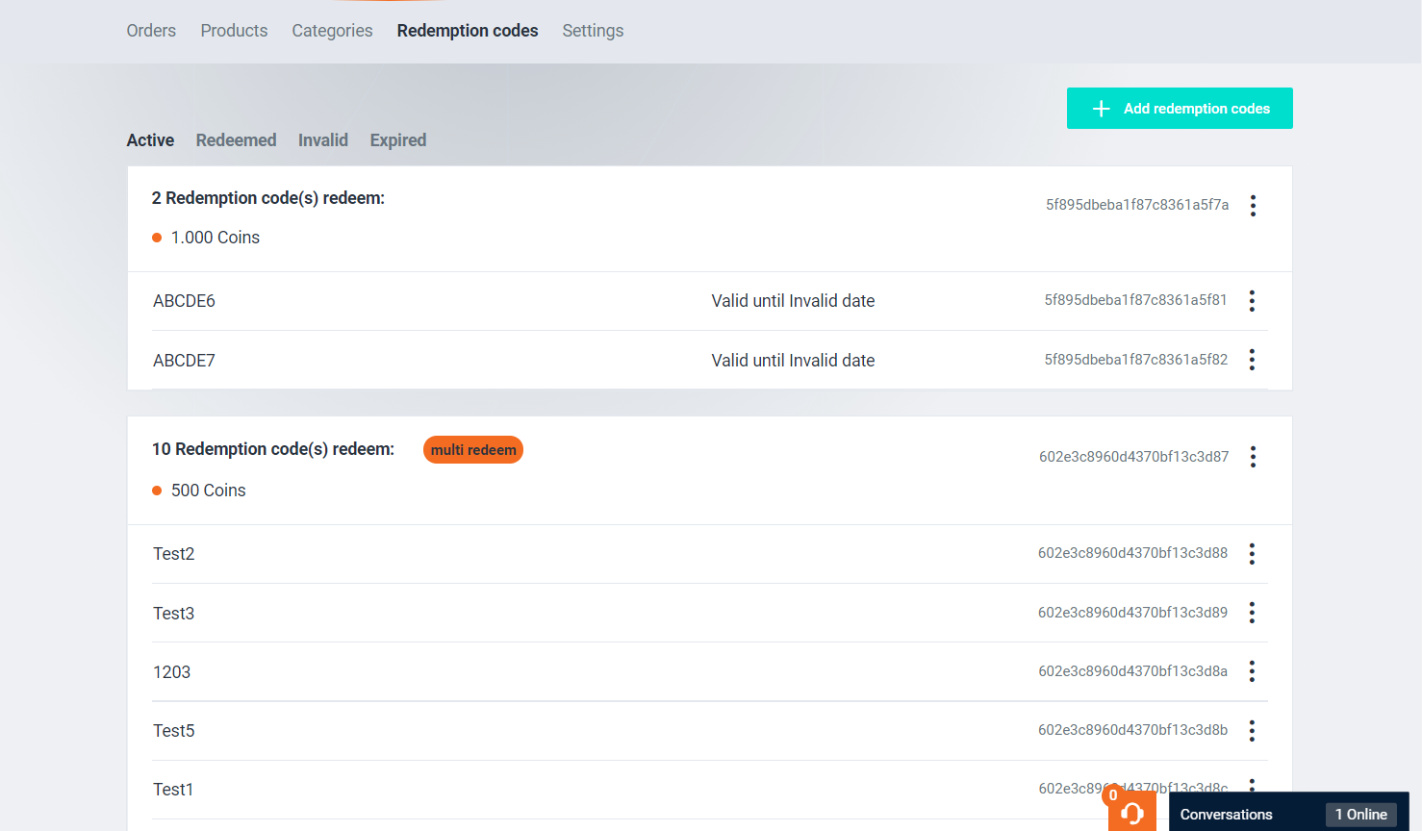Screen dimensions: 1422x831
Task: Open options menu for code Test5
Action: (1252, 731)
